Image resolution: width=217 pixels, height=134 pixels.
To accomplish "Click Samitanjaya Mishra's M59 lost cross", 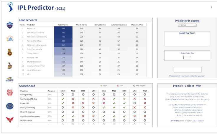I will pos(73,99).
